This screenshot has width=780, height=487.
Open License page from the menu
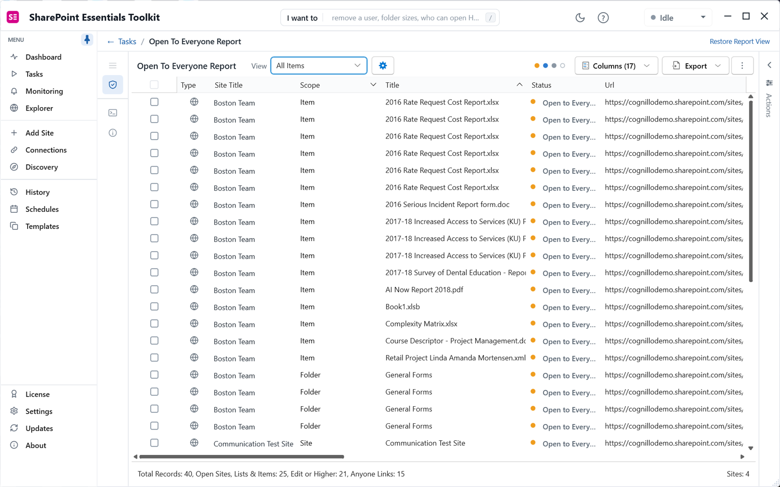38,394
